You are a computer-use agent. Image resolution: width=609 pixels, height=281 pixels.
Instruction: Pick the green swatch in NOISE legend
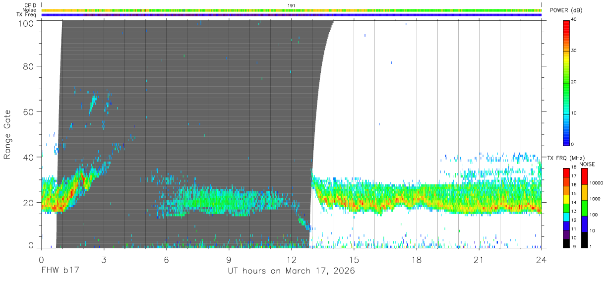pos(584,208)
